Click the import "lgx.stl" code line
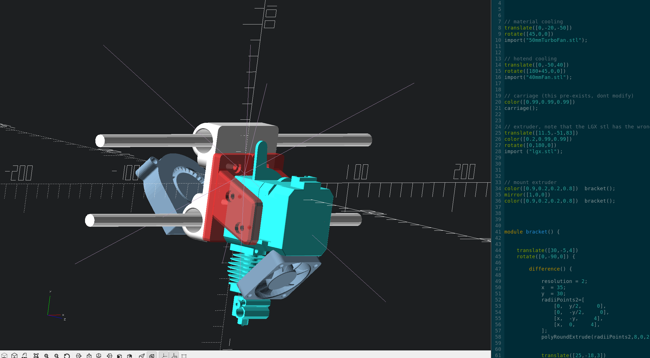Screen dimensions: 650x358 pyautogui.click(x=533, y=151)
